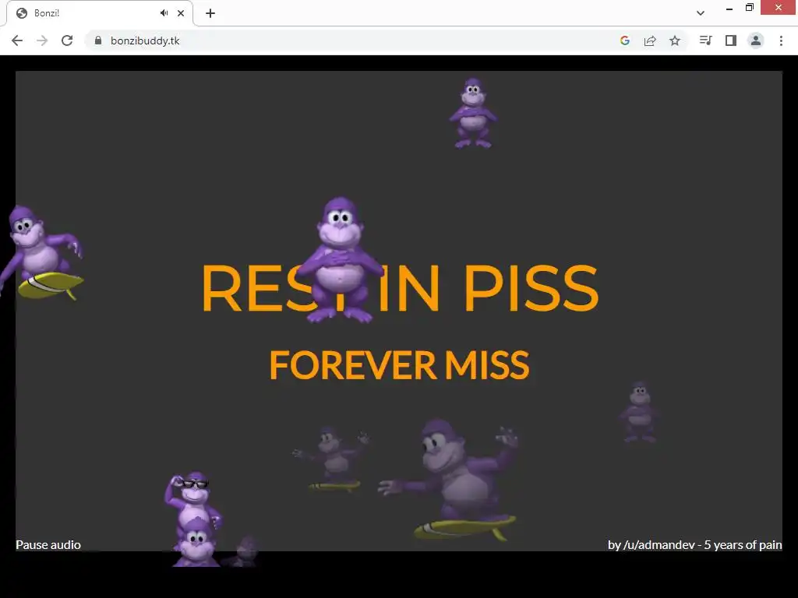
Task: Click the small faded surfing Bonzi
Action: pos(332,459)
